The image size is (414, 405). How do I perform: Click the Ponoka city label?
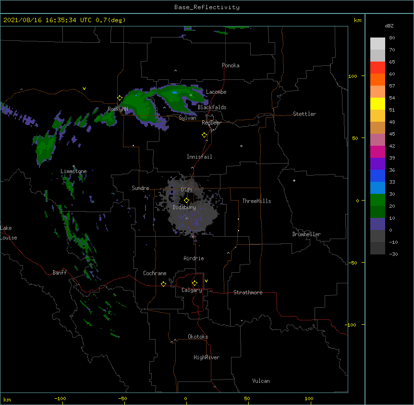click(x=231, y=65)
